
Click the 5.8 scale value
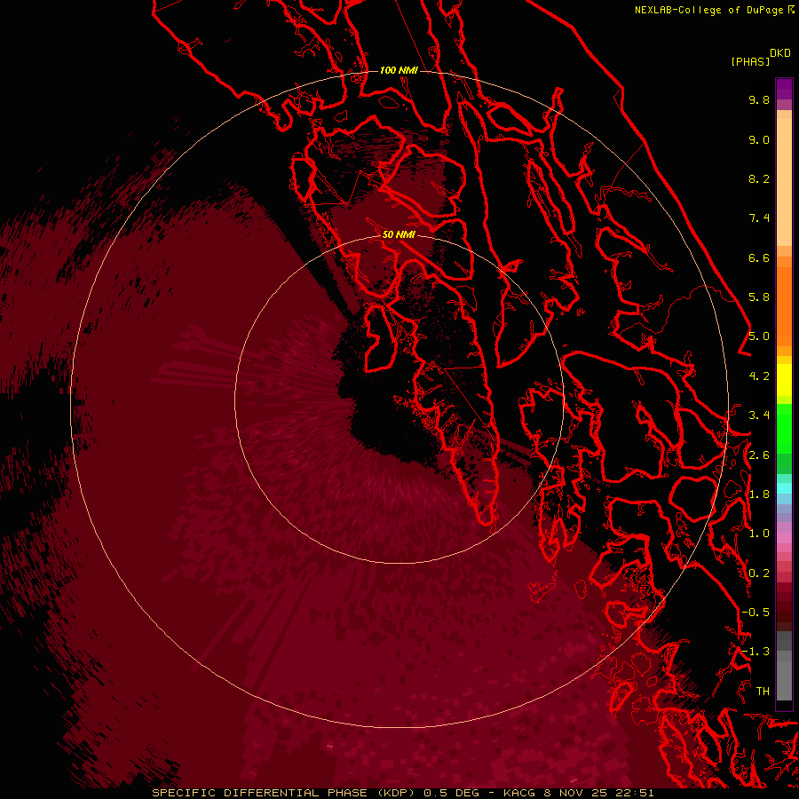coord(759,297)
